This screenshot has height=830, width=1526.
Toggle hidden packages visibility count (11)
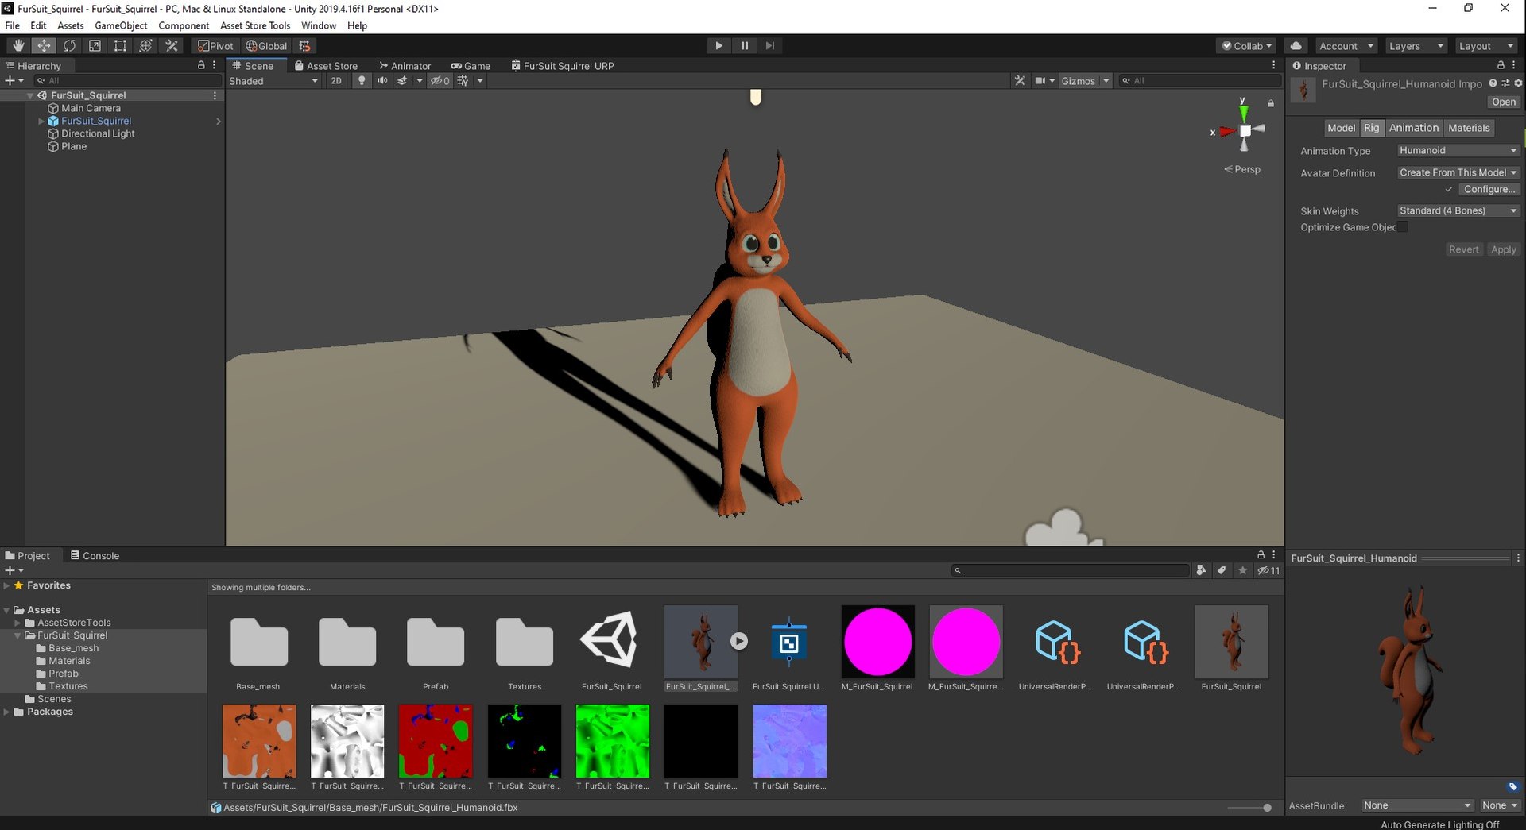(x=1268, y=570)
